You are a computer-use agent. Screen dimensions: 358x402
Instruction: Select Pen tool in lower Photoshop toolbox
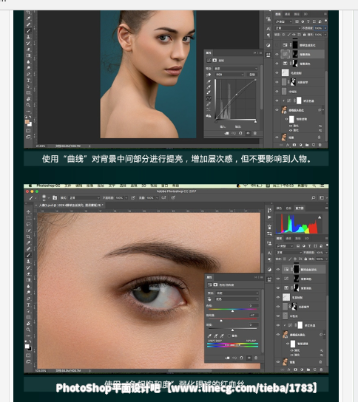(x=28, y=299)
